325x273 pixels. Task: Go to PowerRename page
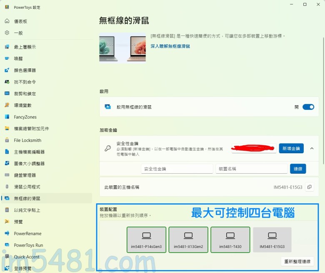(47, 233)
